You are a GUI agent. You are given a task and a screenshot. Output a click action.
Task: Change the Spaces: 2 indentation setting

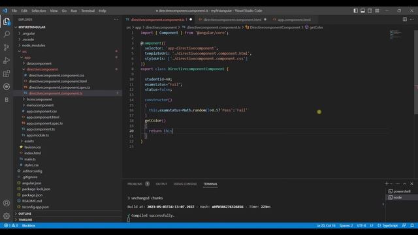tap(346, 225)
